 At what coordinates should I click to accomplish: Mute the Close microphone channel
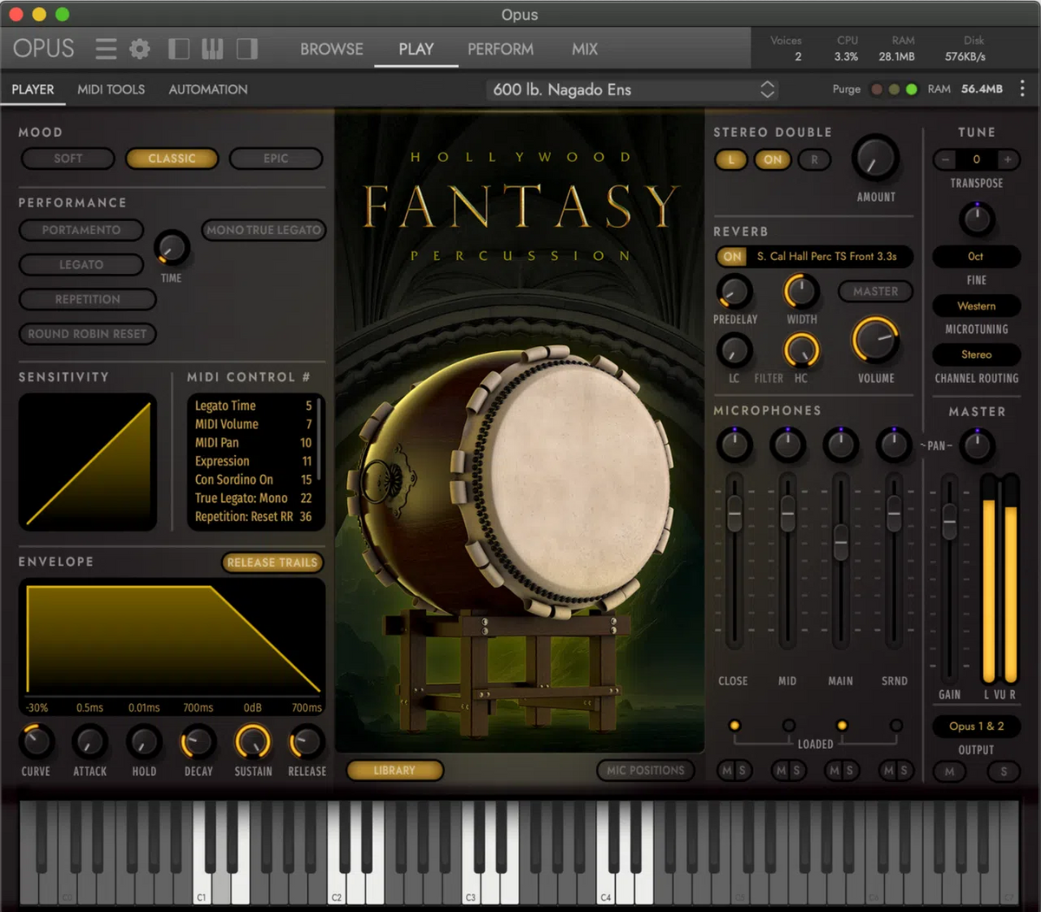pos(728,772)
